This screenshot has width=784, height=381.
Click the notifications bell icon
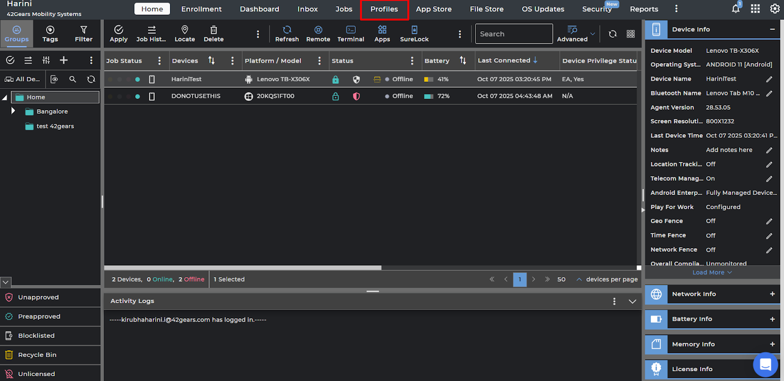735,9
